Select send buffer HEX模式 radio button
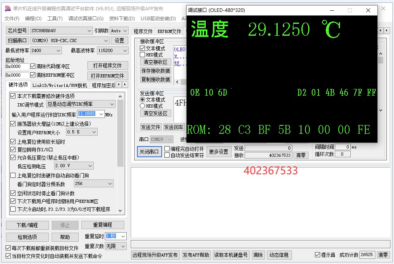Viewport: 394px width, 264px height. 143,106
